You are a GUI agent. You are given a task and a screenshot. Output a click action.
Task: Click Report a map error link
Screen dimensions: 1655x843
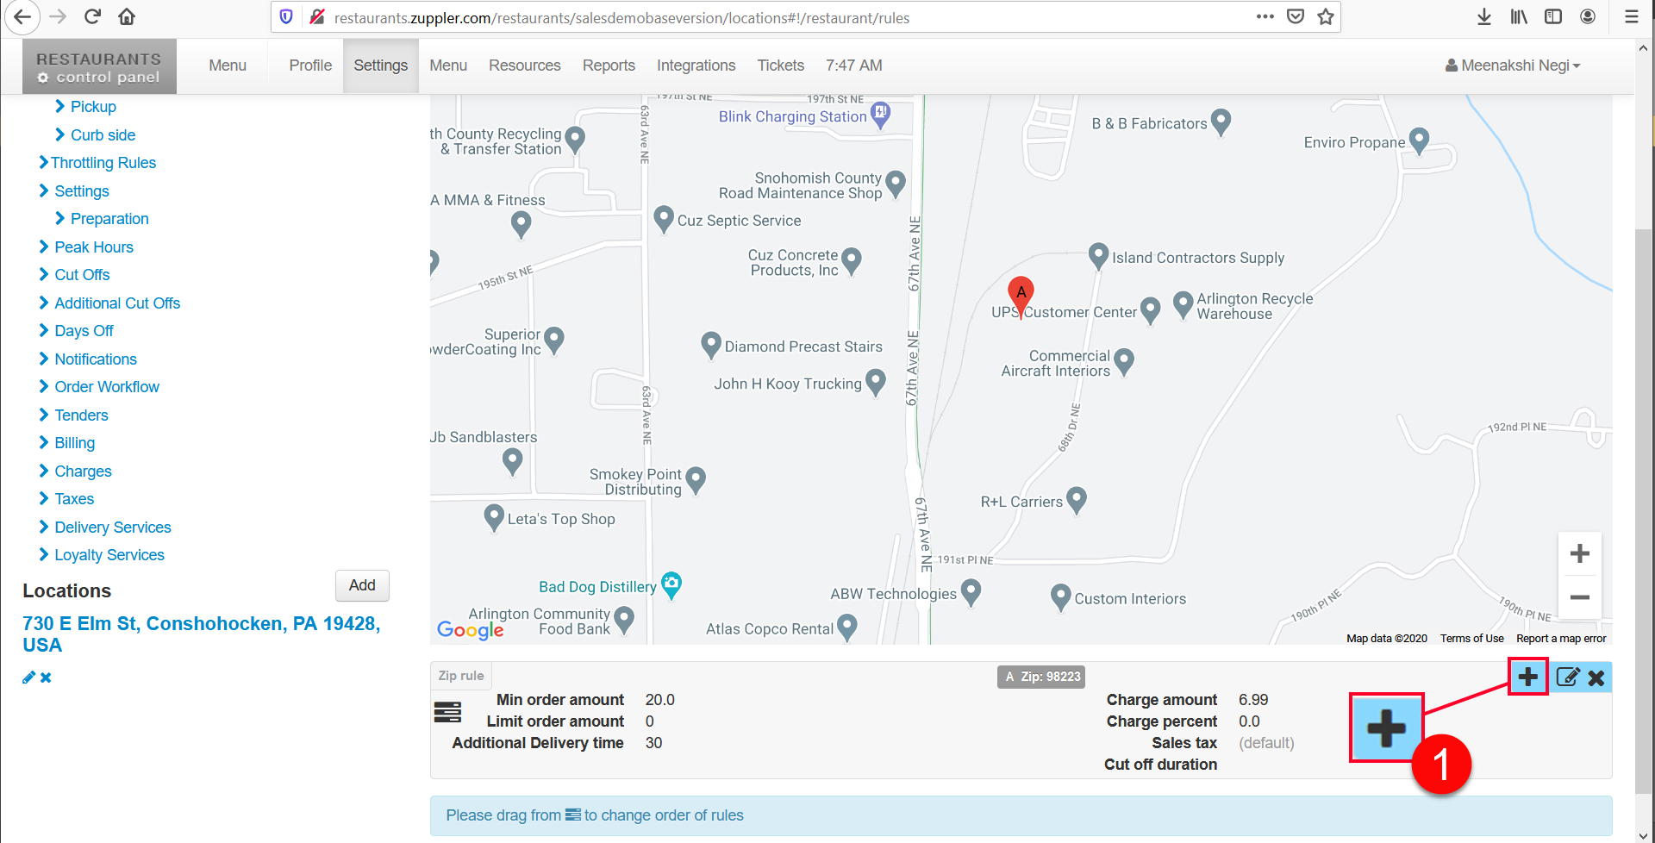(x=1561, y=639)
